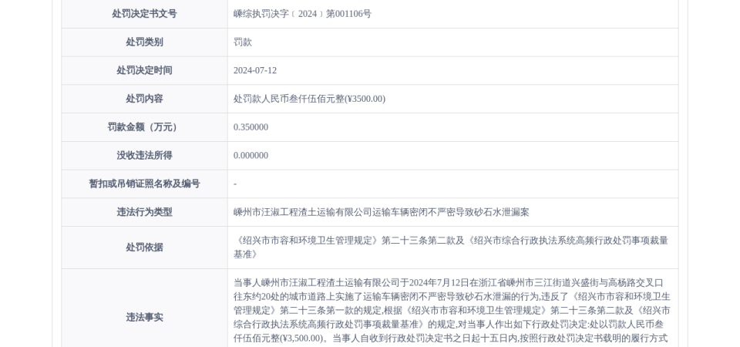Select the confiscated amount 0.000000
Viewport: 740px width, 347px height.
[x=251, y=155]
